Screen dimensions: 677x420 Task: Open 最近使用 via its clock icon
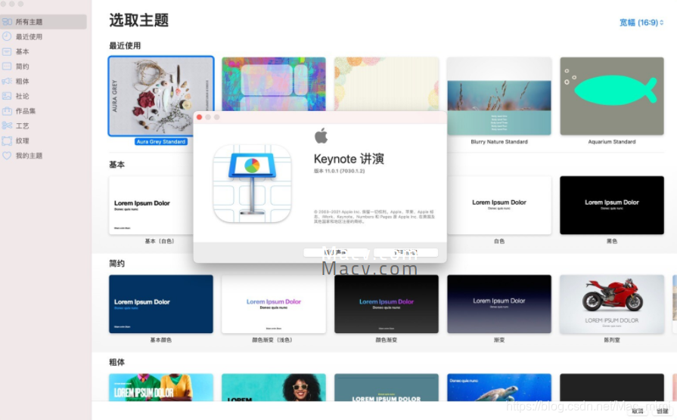7,37
